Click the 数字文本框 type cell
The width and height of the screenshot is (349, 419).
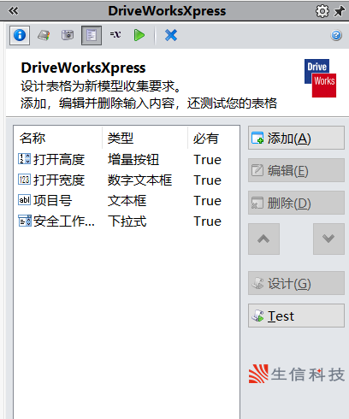pos(139,180)
